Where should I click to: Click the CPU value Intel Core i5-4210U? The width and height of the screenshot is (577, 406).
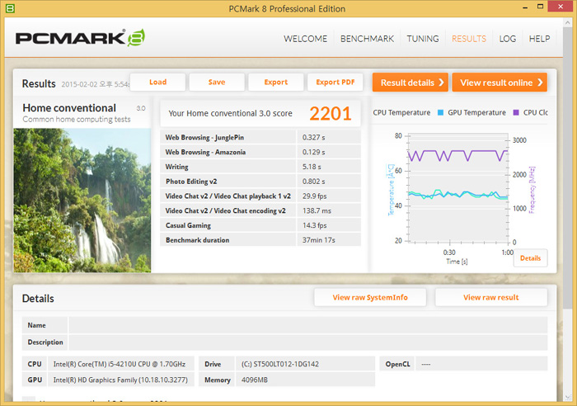point(120,364)
